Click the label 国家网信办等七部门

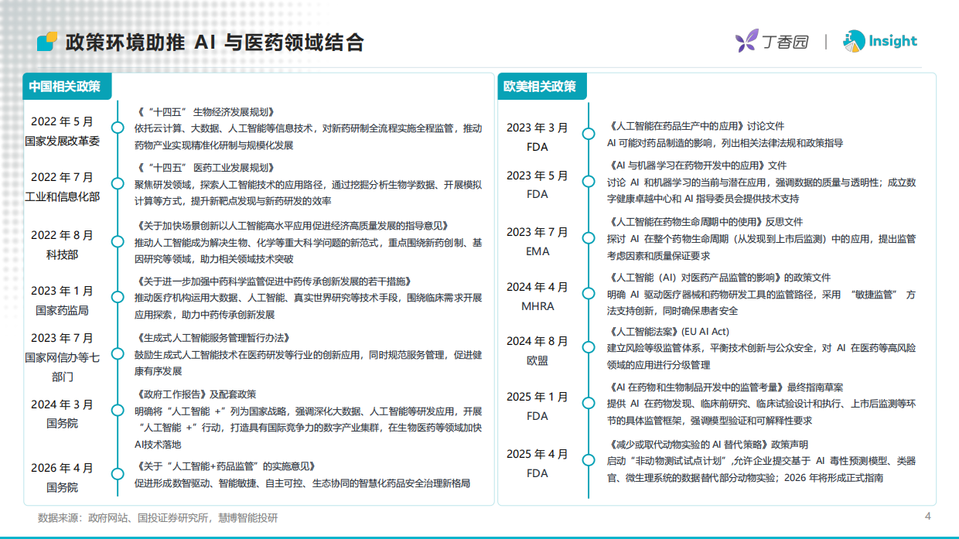(x=62, y=367)
